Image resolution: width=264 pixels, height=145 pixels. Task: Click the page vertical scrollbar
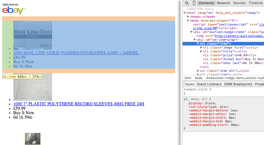180,73
